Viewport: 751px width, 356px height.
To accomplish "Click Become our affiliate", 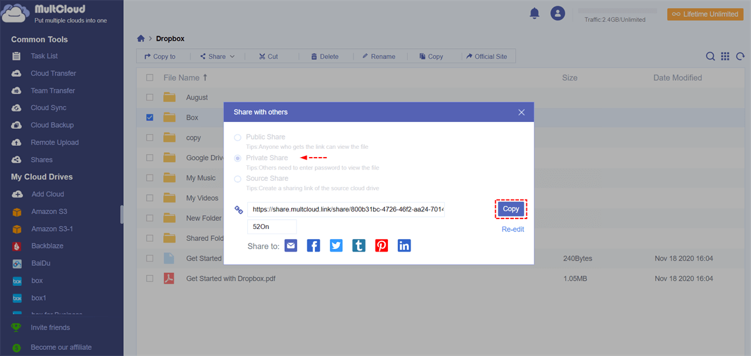I will (x=61, y=347).
